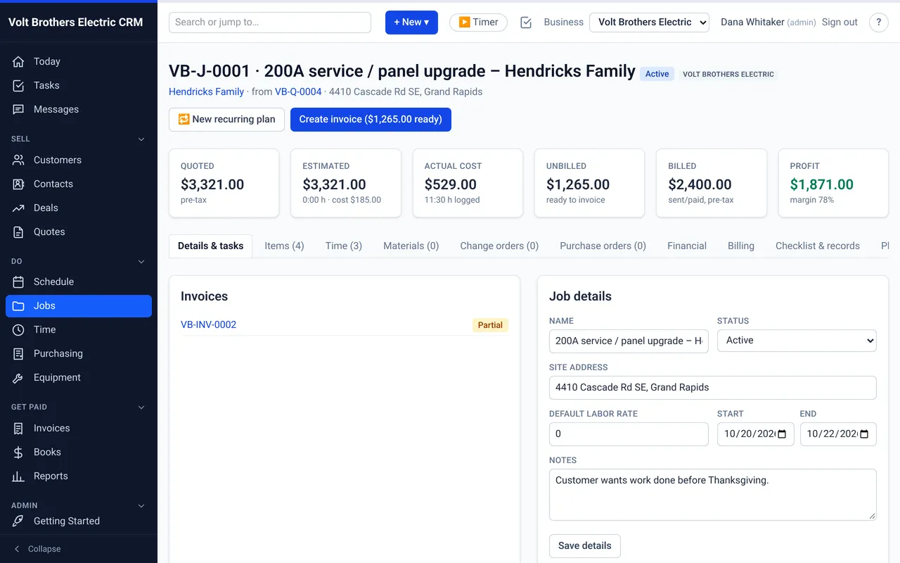Click the Invoices sidebar icon
Image resolution: width=900 pixels, height=563 pixels.
pos(19,428)
